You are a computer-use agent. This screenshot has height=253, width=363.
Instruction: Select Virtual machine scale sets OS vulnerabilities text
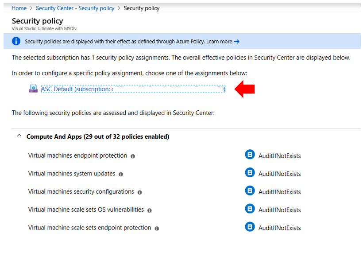coord(86,210)
